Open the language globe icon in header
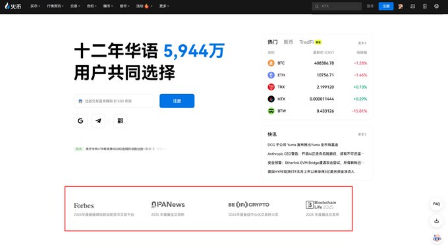Viewport: 448px width, 245px height. [x=436, y=7]
